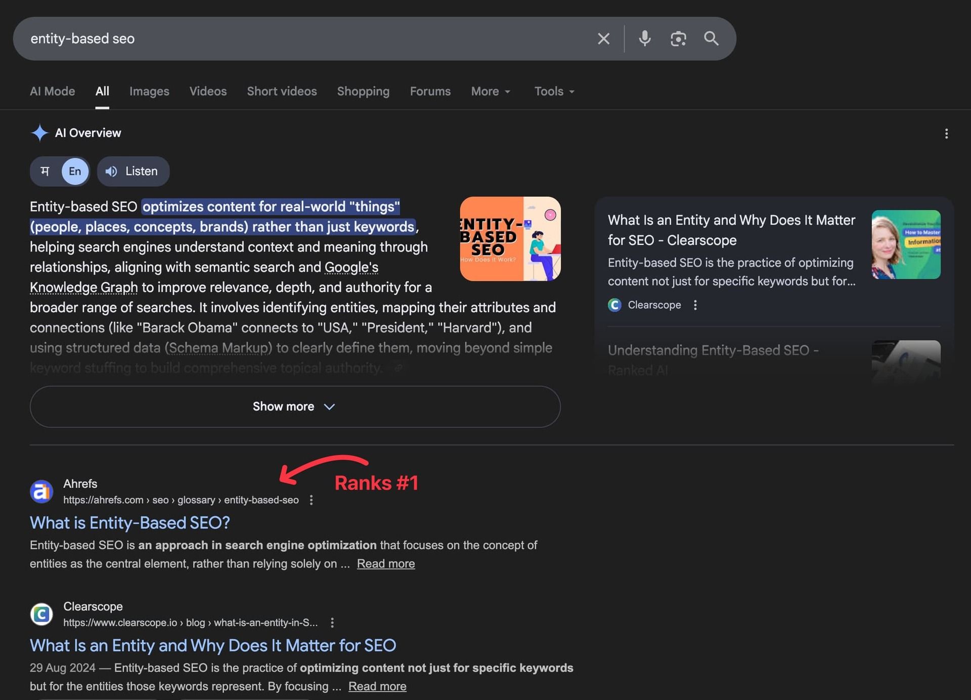Click the three-dot menu on the Clearscope source card
Viewport: 971px width, 700px height.
[x=695, y=305]
